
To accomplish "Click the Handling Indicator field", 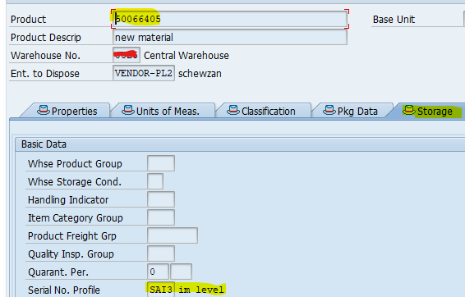I will (161, 199).
